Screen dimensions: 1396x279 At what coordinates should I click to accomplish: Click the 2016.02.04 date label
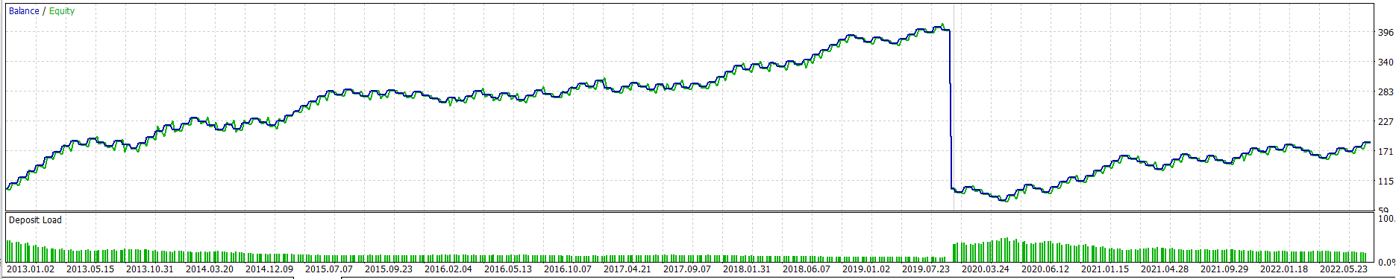pyautogui.click(x=448, y=269)
